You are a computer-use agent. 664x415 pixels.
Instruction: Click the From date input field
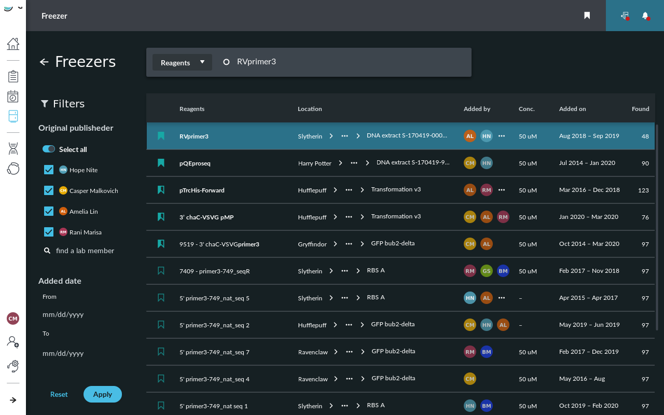[x=63, y=314]
